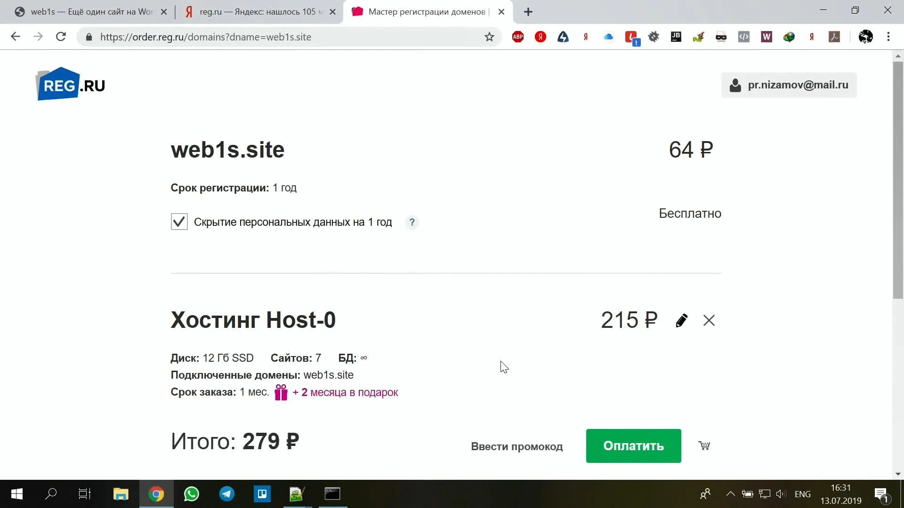Image resolution: width=904 pixels, height=508 pixels.
Task: Click Ввести промокод link
Action: pyautogui.click(x=517, y=446)
